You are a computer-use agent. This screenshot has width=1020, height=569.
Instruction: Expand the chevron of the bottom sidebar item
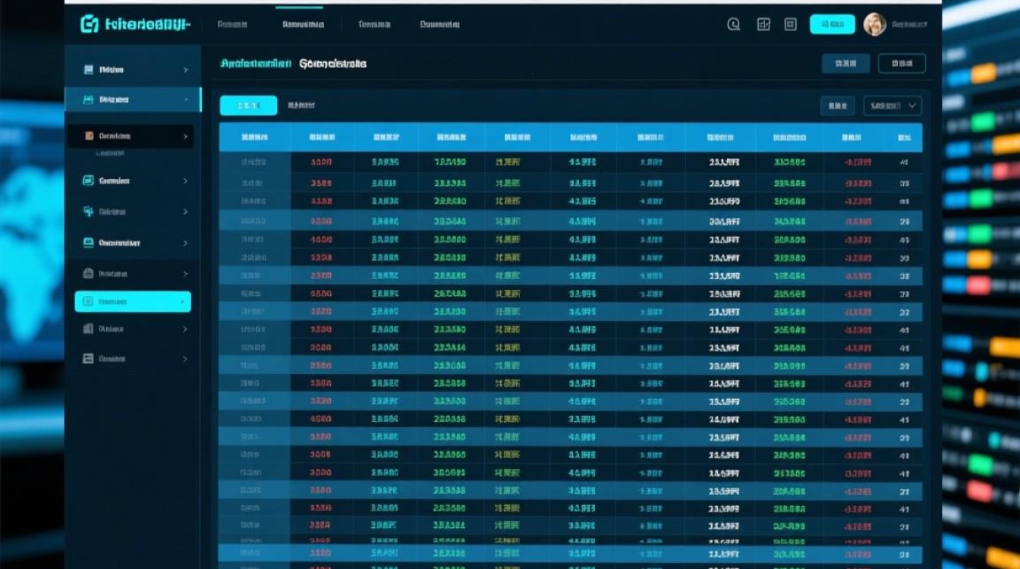tap(185, 358)
